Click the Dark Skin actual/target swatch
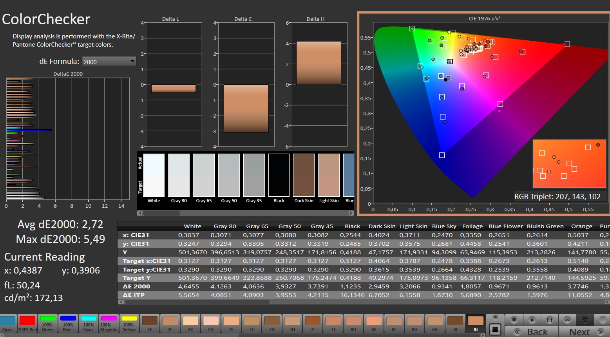The image size is (610, 337). [x=304, y=175]
